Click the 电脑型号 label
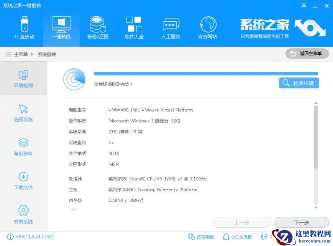The image size is (333, 246). click(77, 110)
